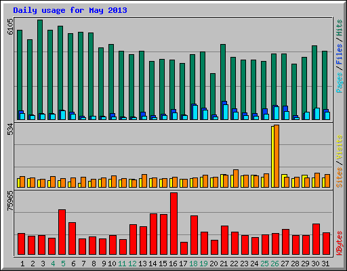347x271 pixels.
Task: Click day 14 on the x-axis
Action: click(x=152, y=264)
